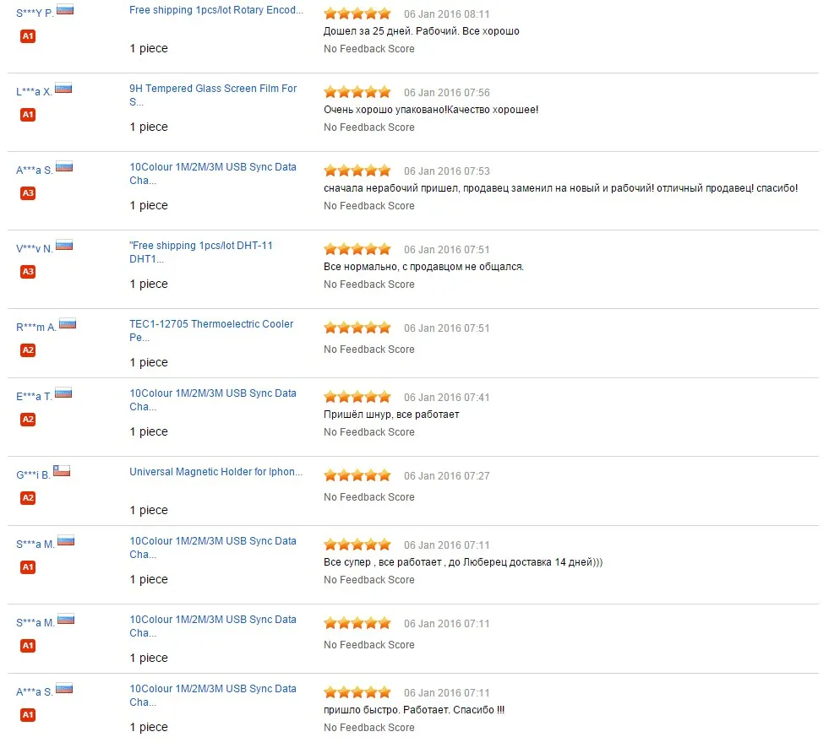Click the star rating dated 06 Jan 2016 08:11
This screenshot has width=829, height=748.
point(357,14)
